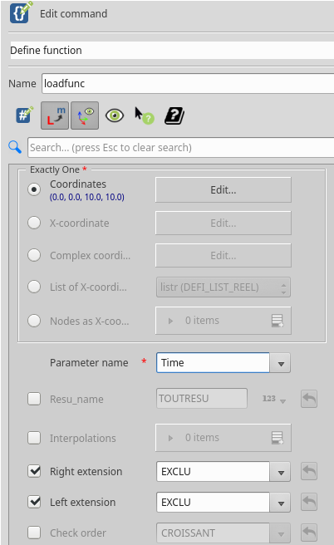Uncheck the Right extension checkbox
Image resolution: width=334 pixels, height=545 pixels.
pyautogui.click(x=34, y=471)
